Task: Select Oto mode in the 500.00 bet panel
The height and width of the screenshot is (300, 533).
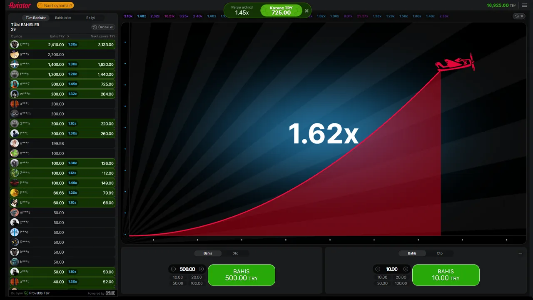Action: [x=235, y=253]
